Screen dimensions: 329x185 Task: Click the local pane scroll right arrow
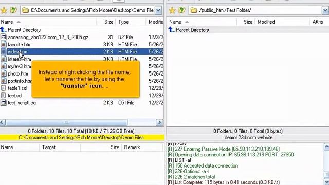pos(159,122)
